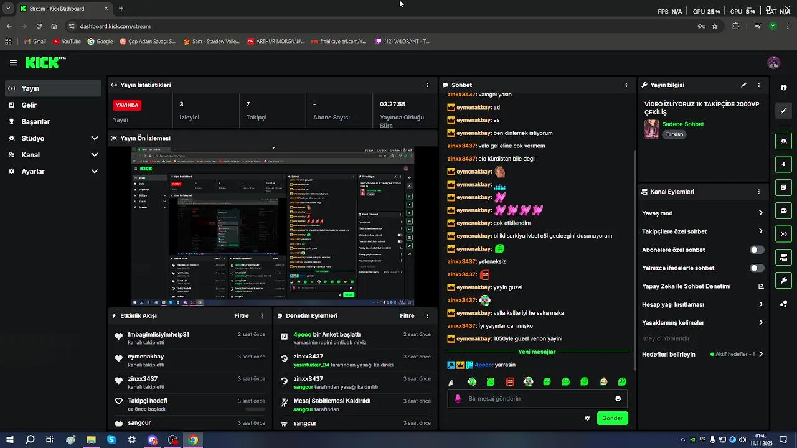
Task: Open Windows Start menu
Action: 10,440
